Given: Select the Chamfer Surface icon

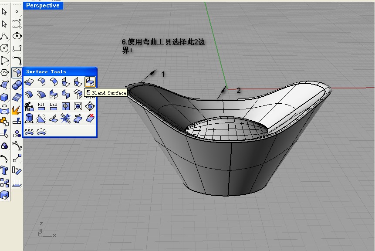Looking at the screenshot, I should 54,82.
